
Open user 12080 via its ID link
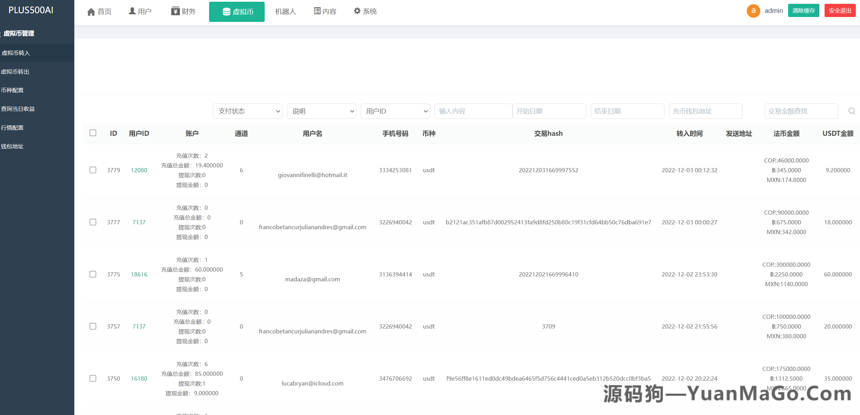(139, 170)
